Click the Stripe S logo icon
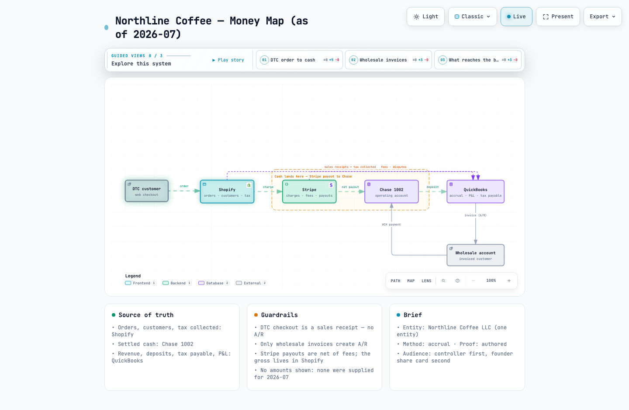 (x=331, y=185)
